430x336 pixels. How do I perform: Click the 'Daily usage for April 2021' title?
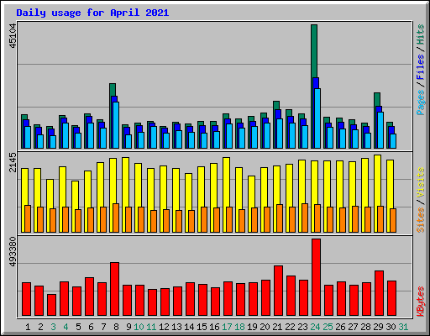(92, 13)
